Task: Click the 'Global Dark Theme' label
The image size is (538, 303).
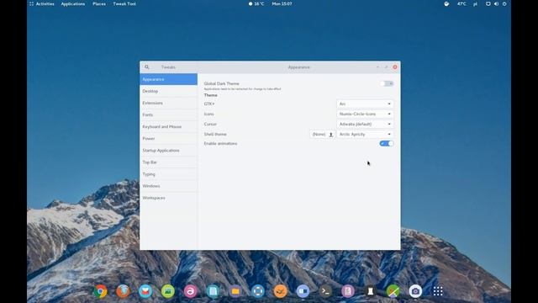Action: point(222,83)
